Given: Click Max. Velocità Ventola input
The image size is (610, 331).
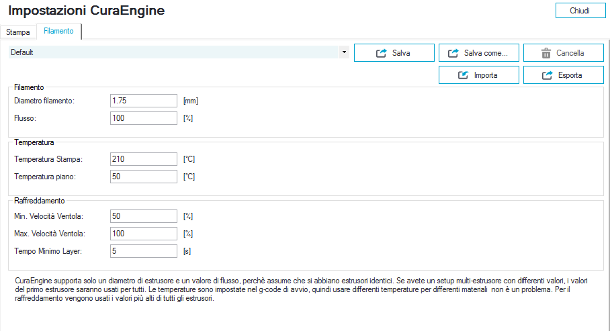Looking at the screenshot, I should coord(143,234).
